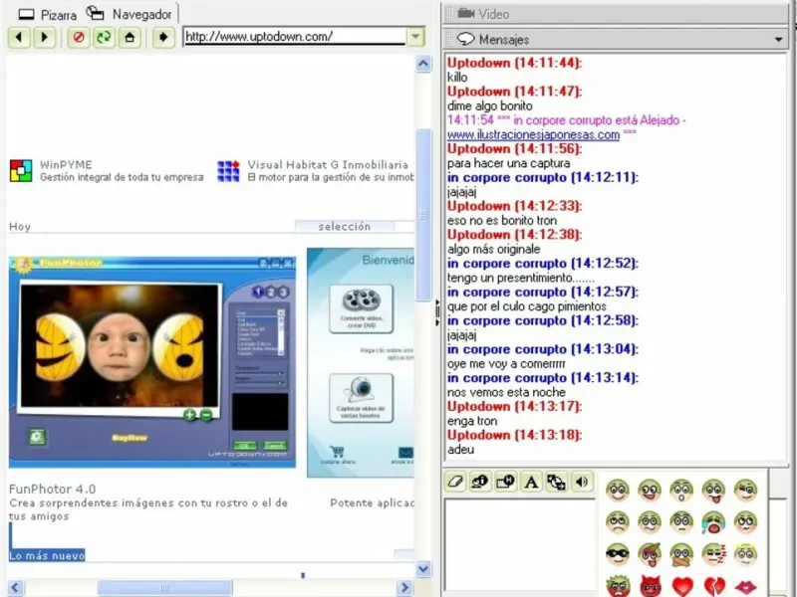This screenshot has height=597, width=797.
Task: Insert the laughing open-mouth emoticon
Action: click(x=650, y=490)
